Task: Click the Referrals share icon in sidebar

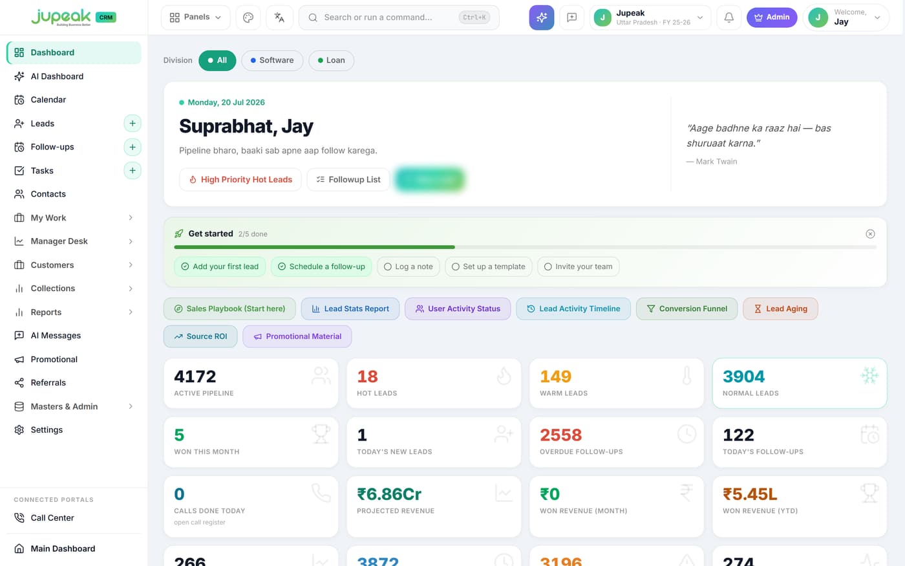Action: coord(19,382)
